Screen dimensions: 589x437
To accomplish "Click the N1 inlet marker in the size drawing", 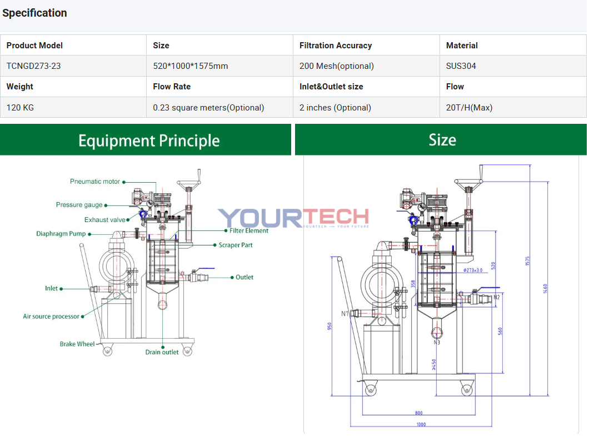I will [345, 314].
